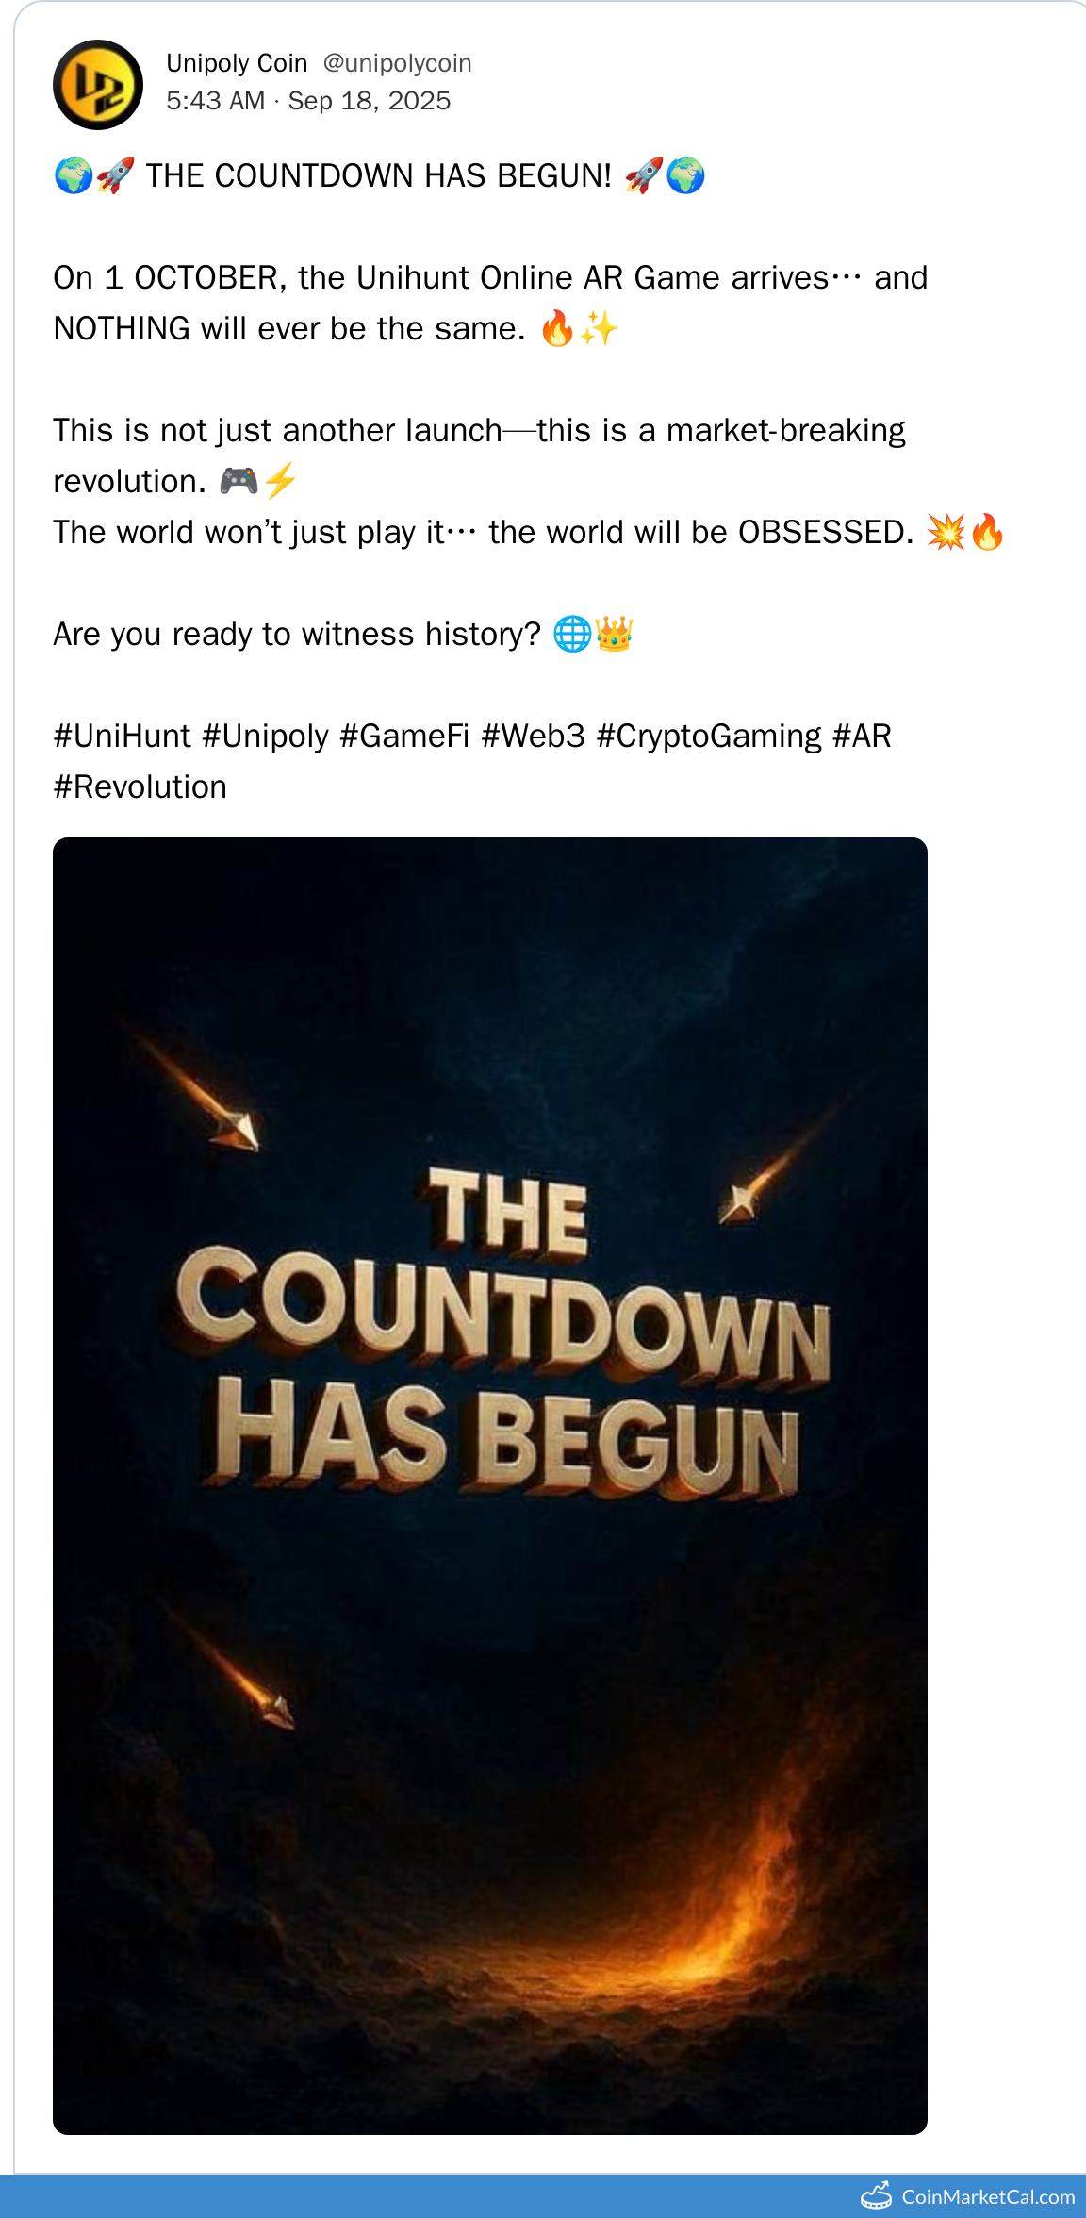The image size is (1086, 2218).
Task: Open the Unipoly Coin display name
Action: (237, 63)
